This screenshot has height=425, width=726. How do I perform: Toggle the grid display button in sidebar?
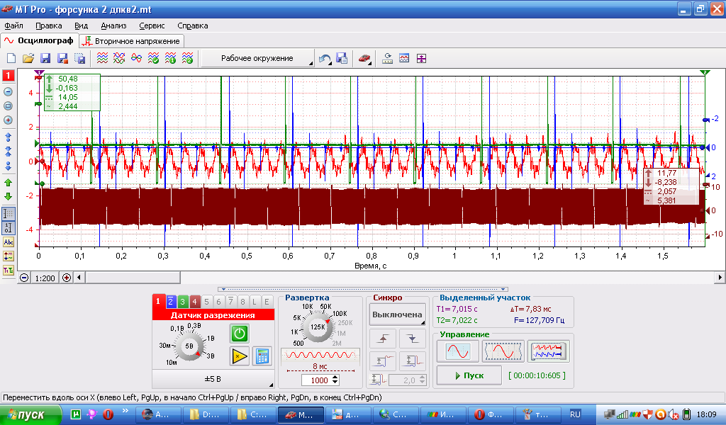click(x=9, y=214)
